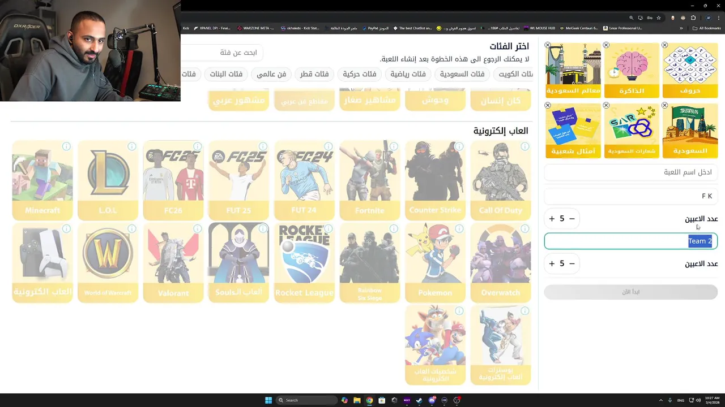Remove the أمثال شعبية selected category
Screen dimensions: 725x407
[548, 106]
